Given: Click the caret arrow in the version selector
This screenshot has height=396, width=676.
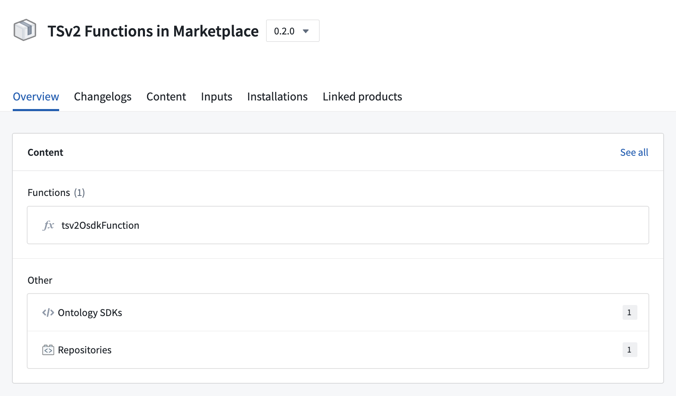Looking at the screenshot, I should (x=306, y=30).
